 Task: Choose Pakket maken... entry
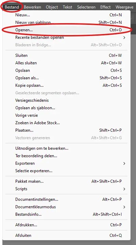pyautogui.click(x=67, y=181)
